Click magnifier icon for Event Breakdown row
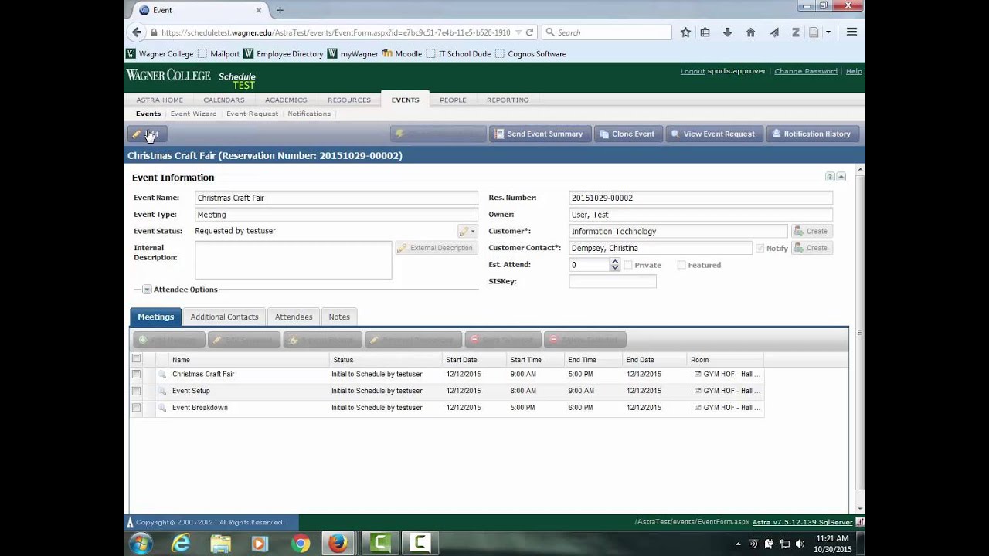Image resolution: width=989 pixels, height=556 pixels. (x=162, y=408)
